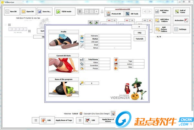Click the photos icon in DB stats

[x=82, y=68]
